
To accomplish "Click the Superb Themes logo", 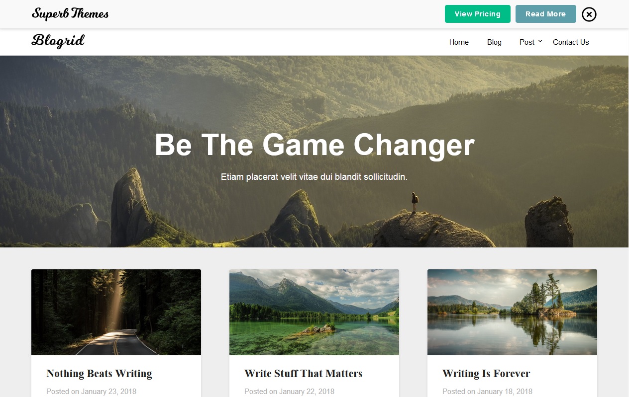I will pyautogui.click(x=70, y=14).
